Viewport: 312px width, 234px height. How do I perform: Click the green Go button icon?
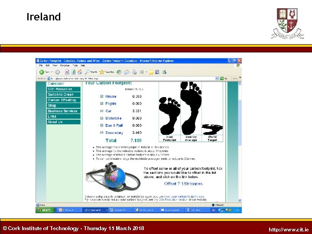click(x=222, y=78)
